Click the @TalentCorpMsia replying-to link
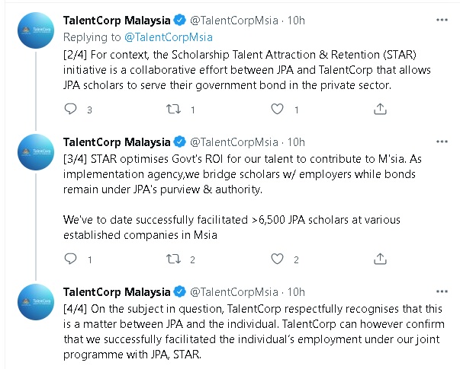 [169, 37]
